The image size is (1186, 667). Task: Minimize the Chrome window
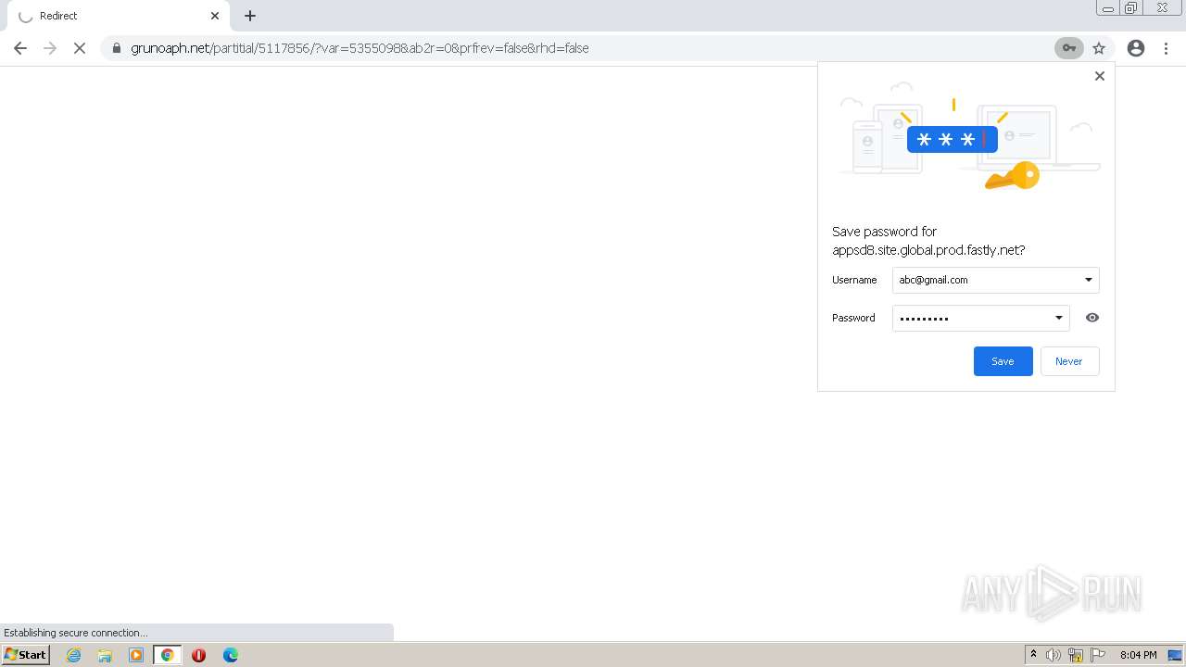(1107, 8)
